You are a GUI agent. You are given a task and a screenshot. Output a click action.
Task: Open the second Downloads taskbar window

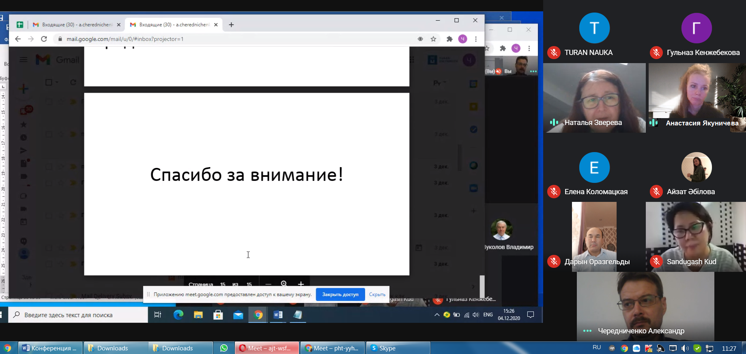(x=181, y=348)
